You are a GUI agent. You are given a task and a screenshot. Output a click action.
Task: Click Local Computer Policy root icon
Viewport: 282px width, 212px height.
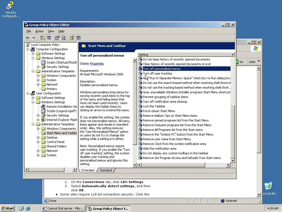click(x=28, y=45)
